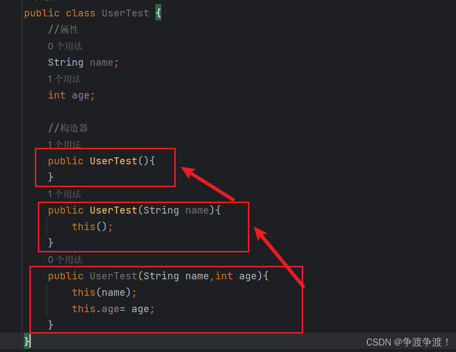This screenshot has width=456, height=352.
Task: Click the 1 个用法 hint above UserTest(String name)
Action: [65, 194]
